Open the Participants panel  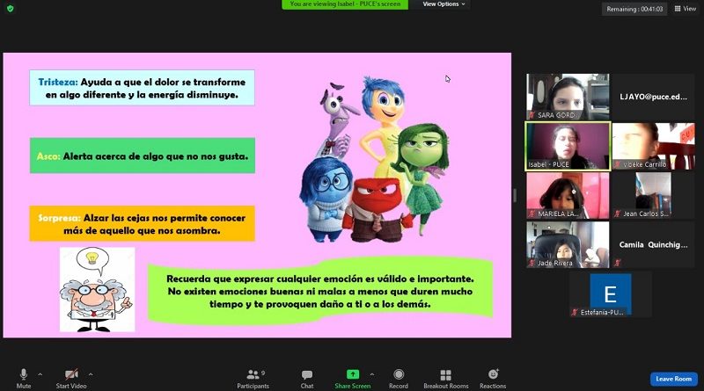pyautogui.click(x=253, y=379)
